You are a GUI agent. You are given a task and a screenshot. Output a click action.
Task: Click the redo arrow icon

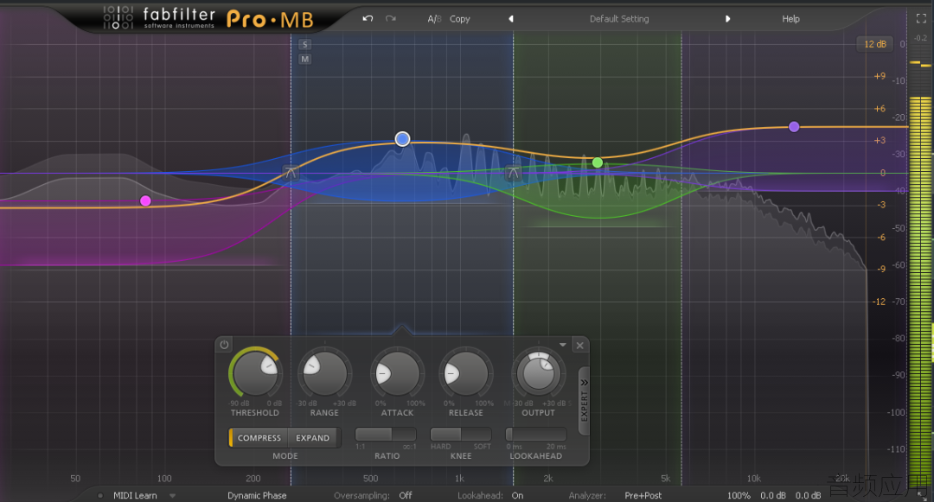pyautogui.click(x=391, y=18)
